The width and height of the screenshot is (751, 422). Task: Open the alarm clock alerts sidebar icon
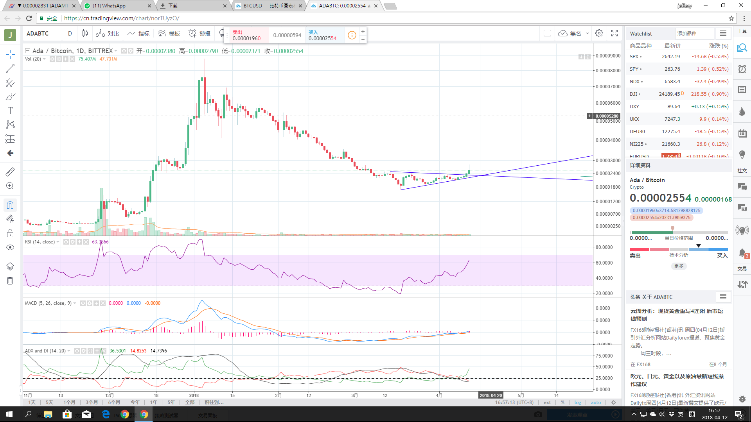742,69
